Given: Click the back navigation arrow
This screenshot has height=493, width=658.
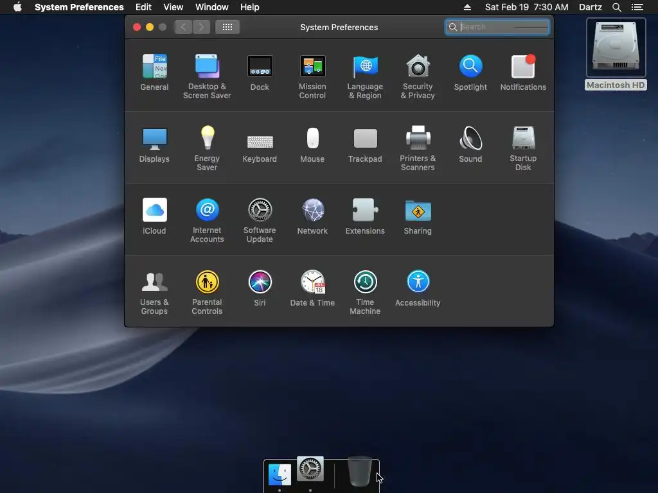Looking at the screenshot, I should (183, 27).
